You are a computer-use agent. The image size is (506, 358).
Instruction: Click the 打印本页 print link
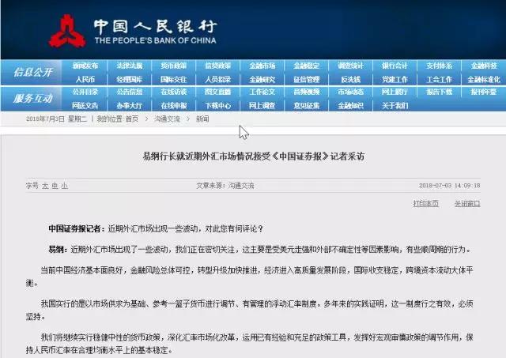tap(425, 204)
